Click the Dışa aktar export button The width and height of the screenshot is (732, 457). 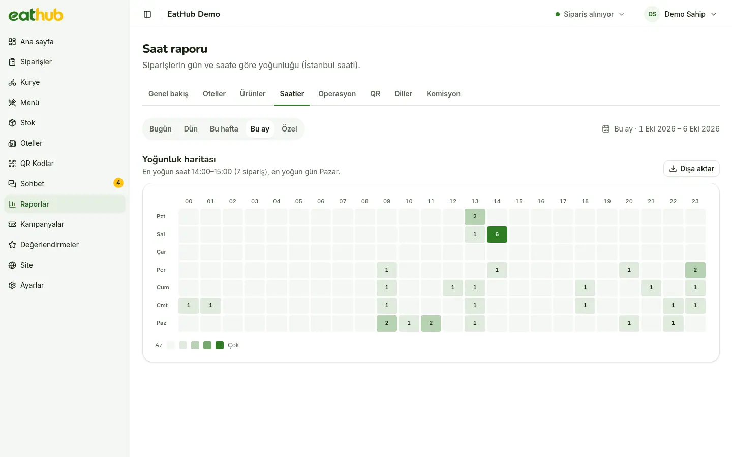(691, 169)
